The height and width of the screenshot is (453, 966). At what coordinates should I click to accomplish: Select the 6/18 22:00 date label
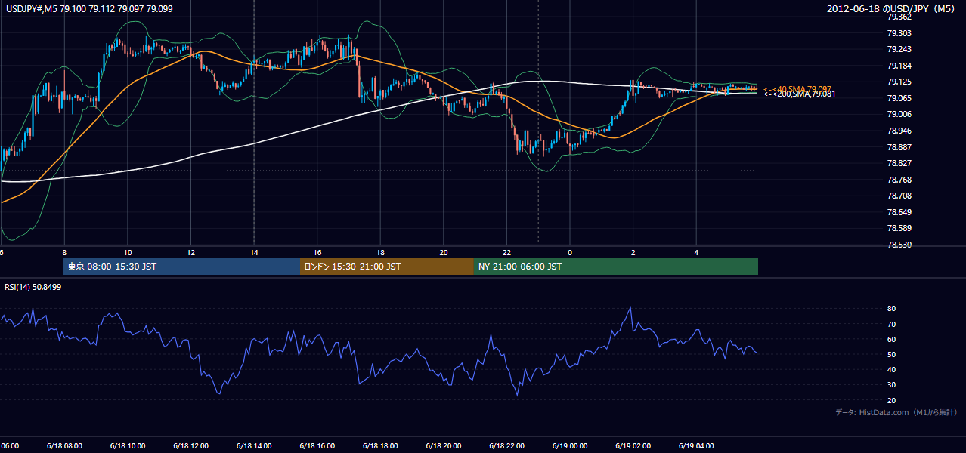click(506, 445)
